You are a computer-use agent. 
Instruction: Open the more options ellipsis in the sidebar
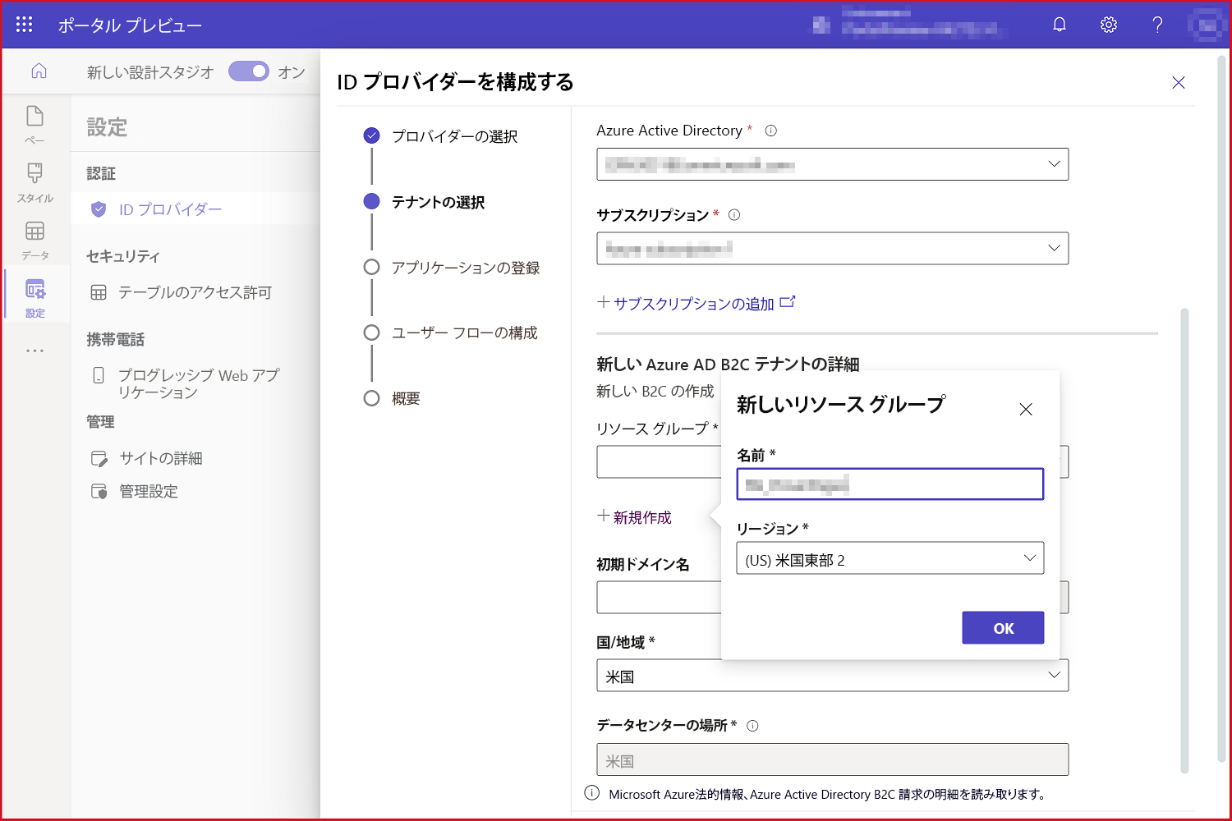[34, 351]
